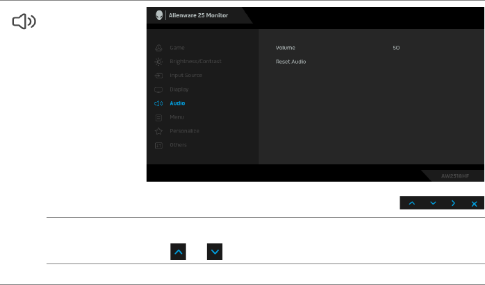
Task: Select the Volume option
Action: (x=285, y=48)
